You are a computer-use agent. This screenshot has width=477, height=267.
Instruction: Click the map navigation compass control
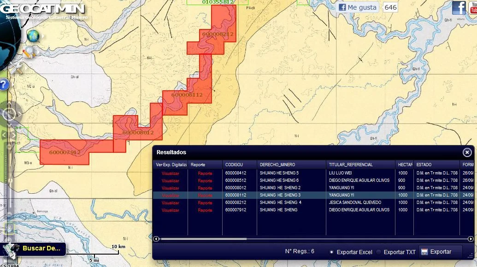(9, 113)
